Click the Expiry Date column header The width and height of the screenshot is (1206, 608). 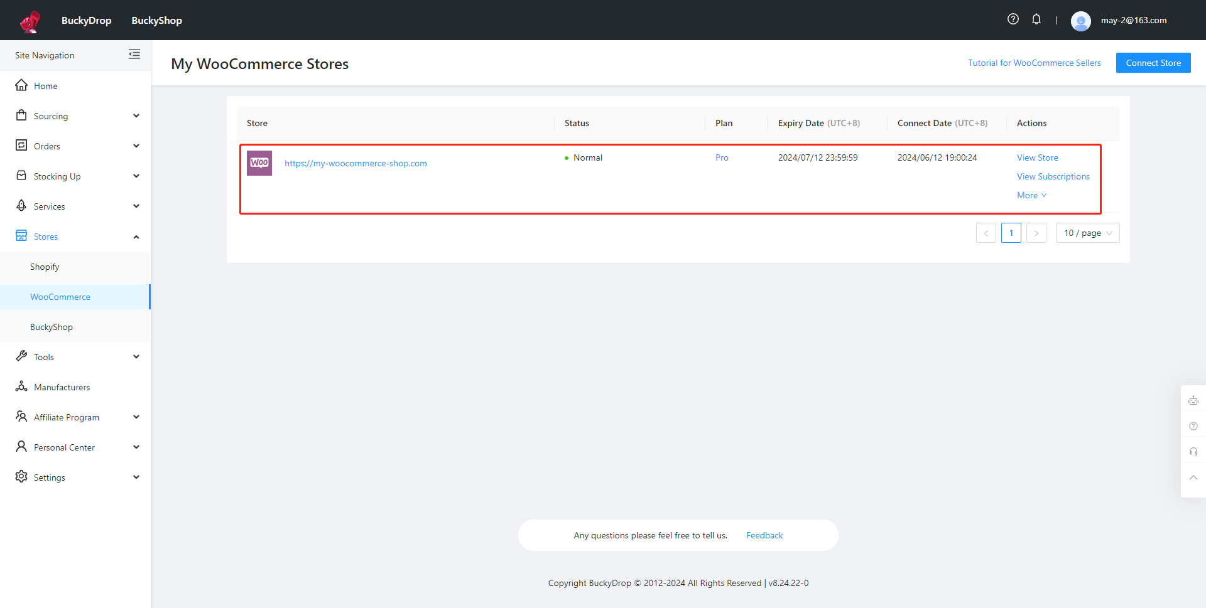pos(819,123)
